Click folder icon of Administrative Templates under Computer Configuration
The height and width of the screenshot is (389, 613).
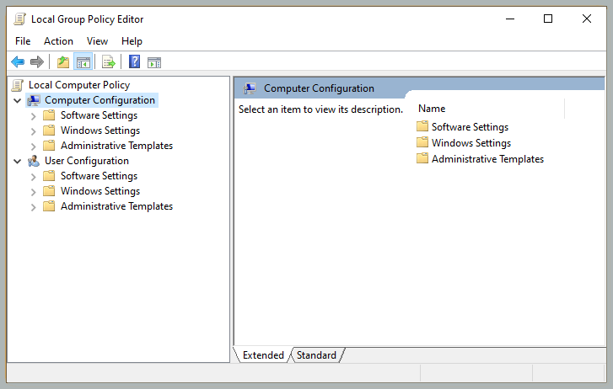pos(49,146)
